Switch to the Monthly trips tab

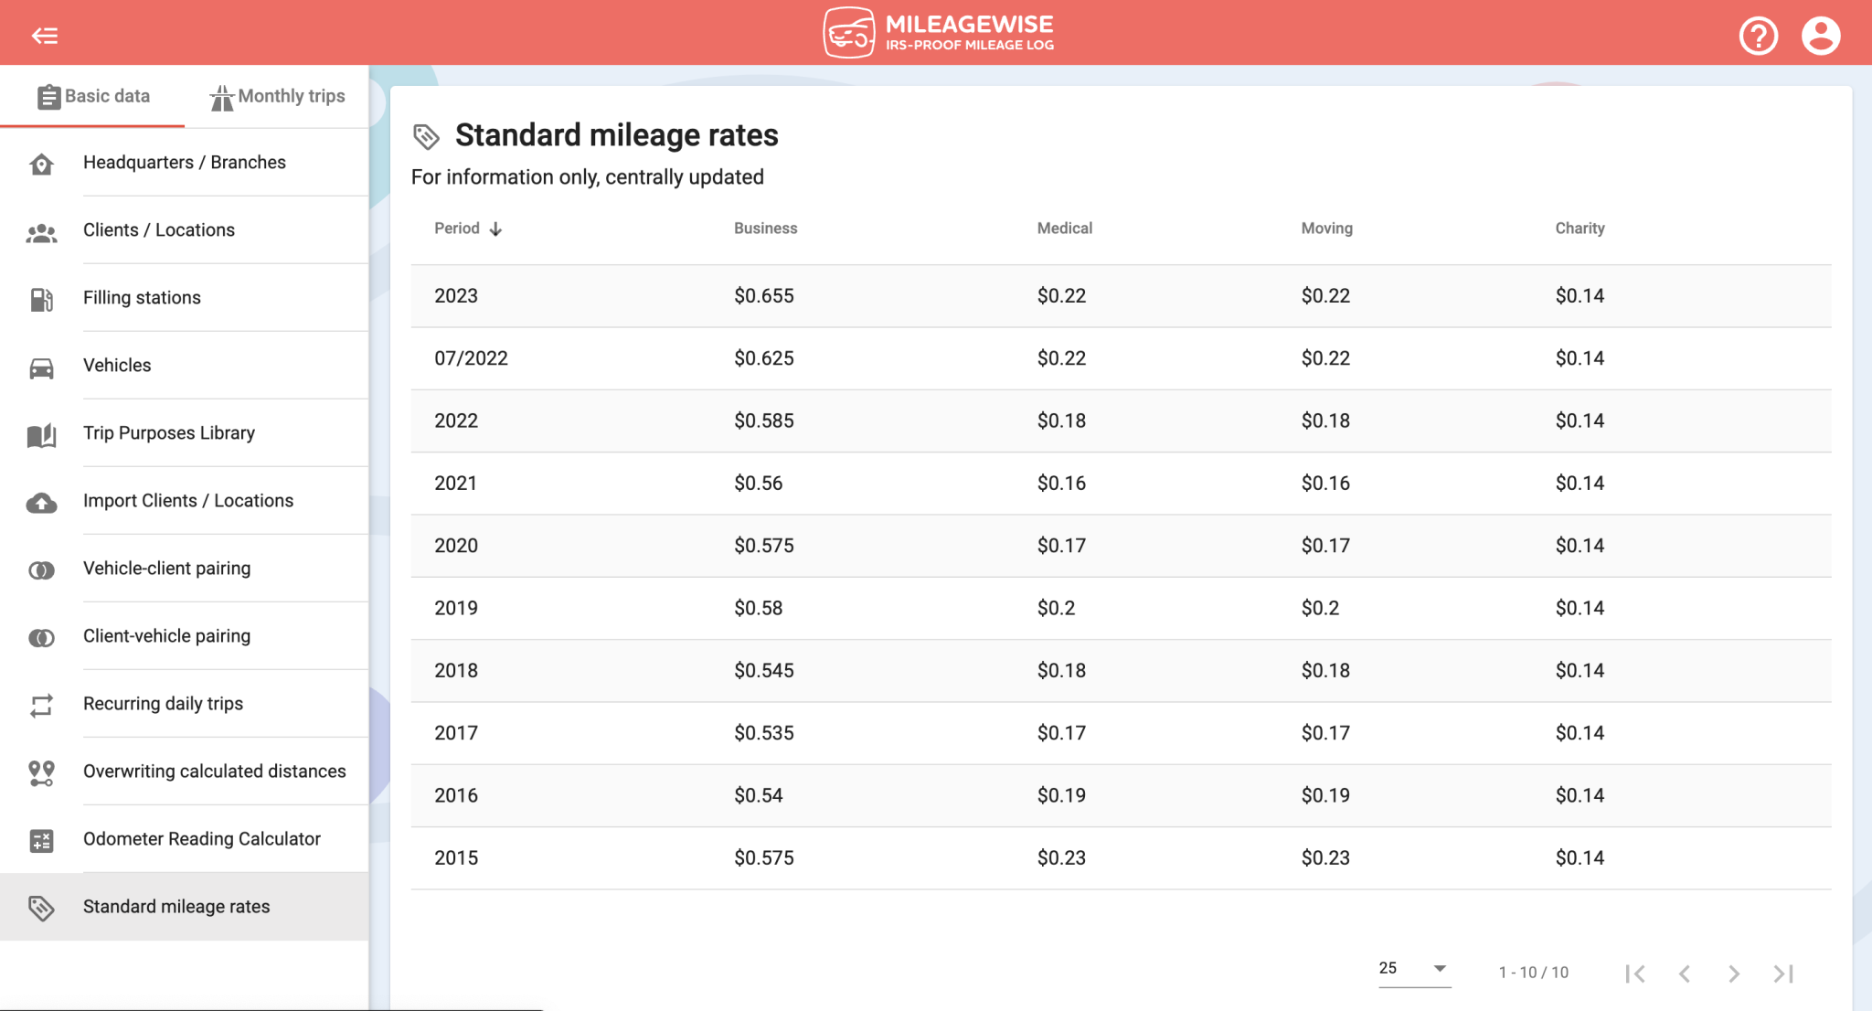[277, 96]
